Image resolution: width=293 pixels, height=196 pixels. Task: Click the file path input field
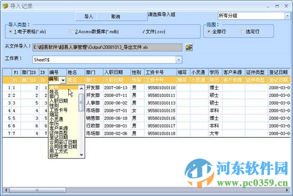click(107, 48)
